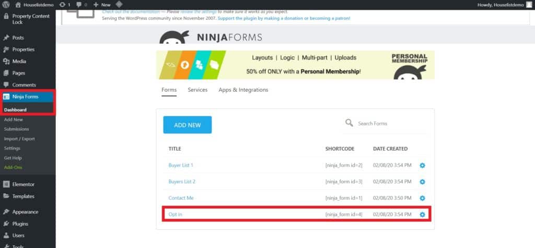The image size is (535, 248).
Task: Open the Buyer List 1 form
Action: 181,165
